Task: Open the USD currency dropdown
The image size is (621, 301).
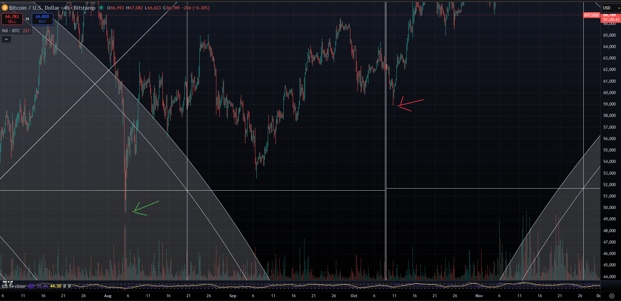Action: pos(611,8)
